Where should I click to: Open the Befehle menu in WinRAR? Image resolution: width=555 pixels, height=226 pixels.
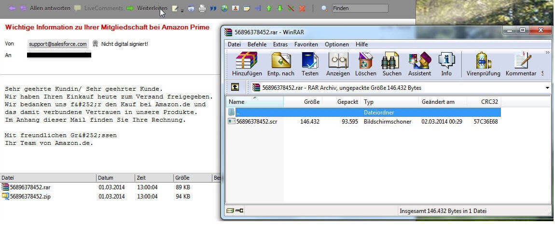click(257, 44)
